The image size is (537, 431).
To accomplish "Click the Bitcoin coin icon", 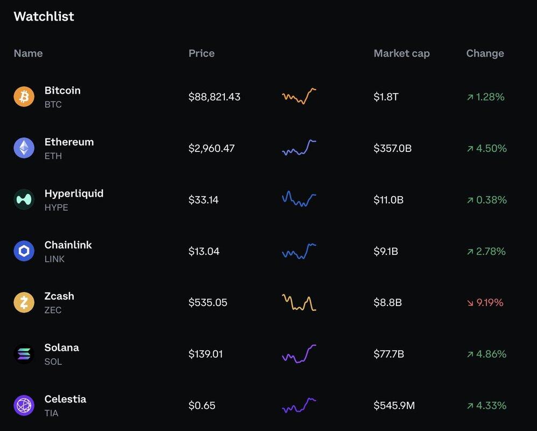I will coord(24,97).
